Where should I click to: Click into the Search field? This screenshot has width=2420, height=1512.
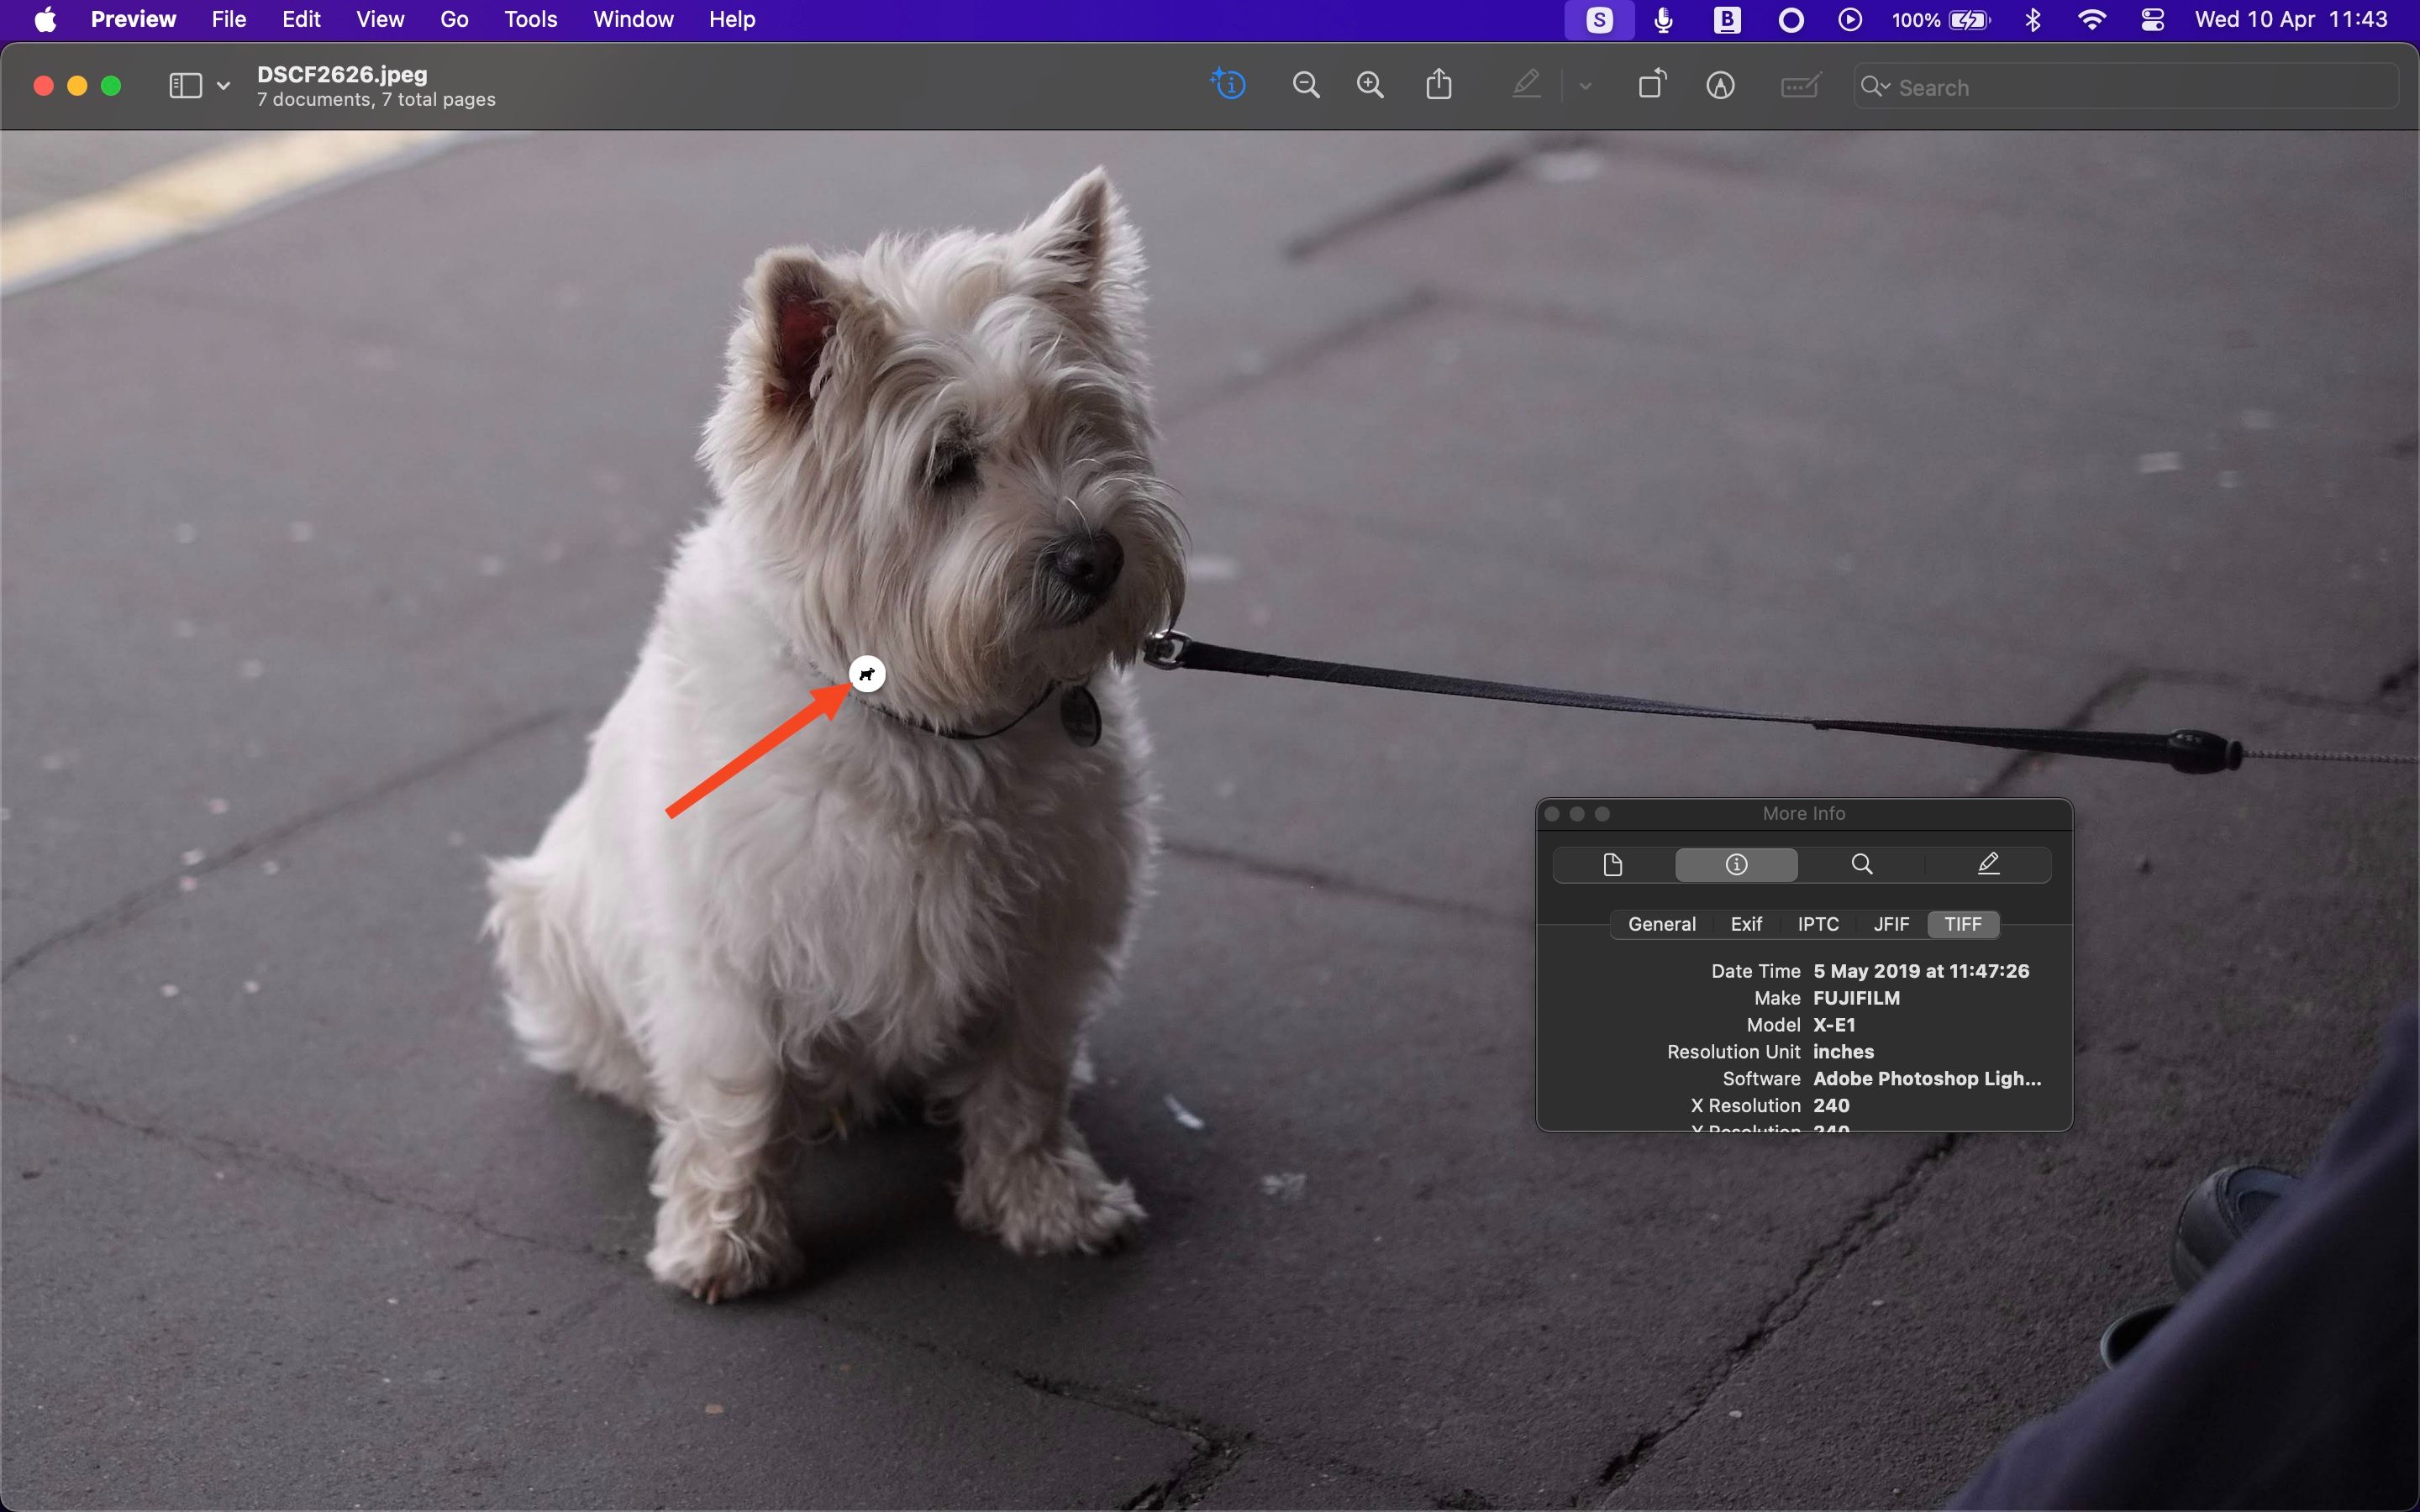[2125, 87]
